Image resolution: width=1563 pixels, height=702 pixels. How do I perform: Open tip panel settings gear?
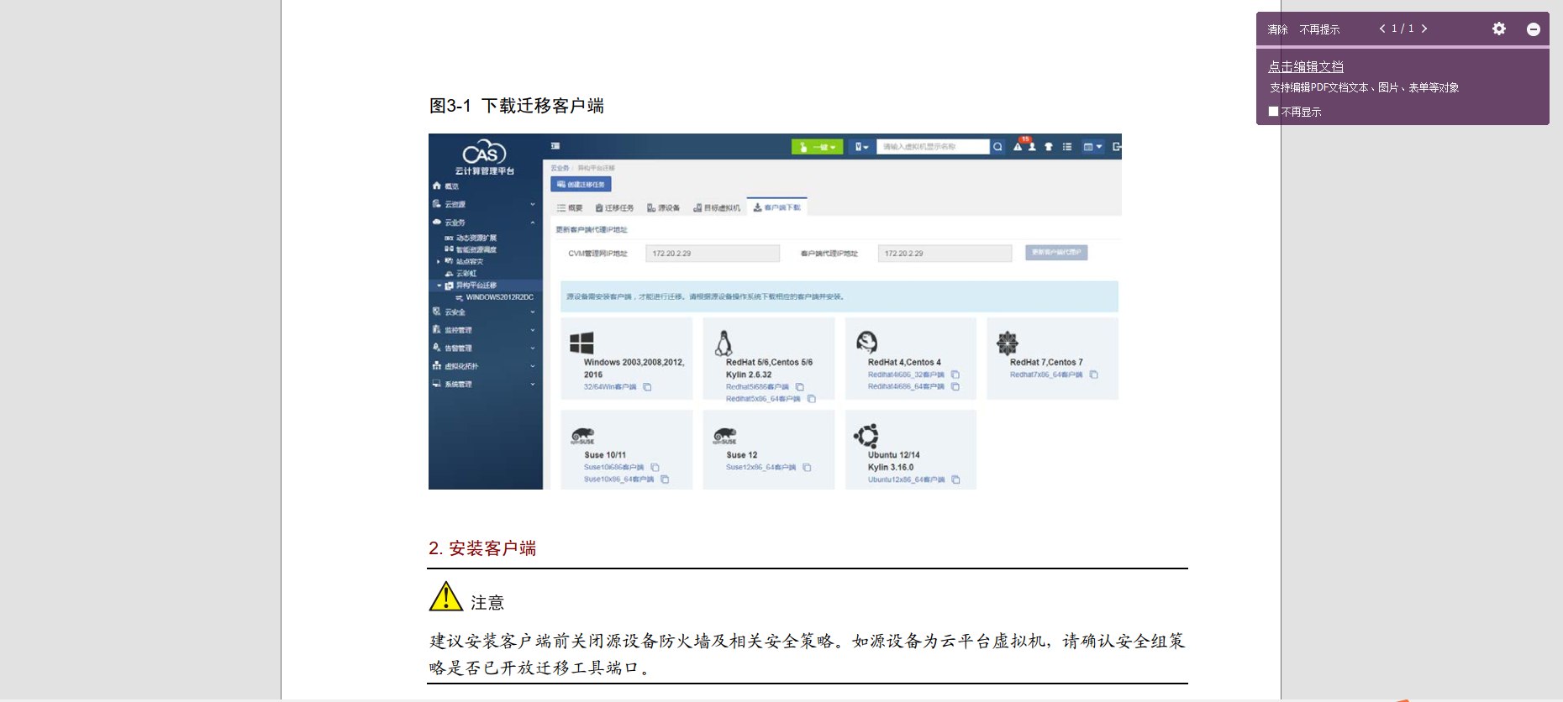point(1499,29)
